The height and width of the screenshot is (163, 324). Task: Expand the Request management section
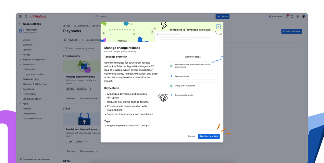(x=20, y=59)
